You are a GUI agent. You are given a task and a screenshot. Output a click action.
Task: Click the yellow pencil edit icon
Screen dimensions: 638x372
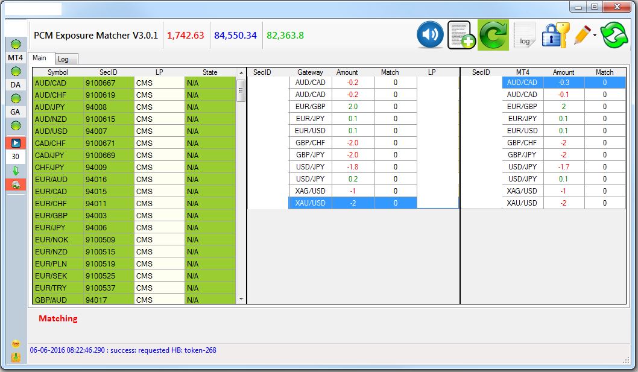point(581,35)
